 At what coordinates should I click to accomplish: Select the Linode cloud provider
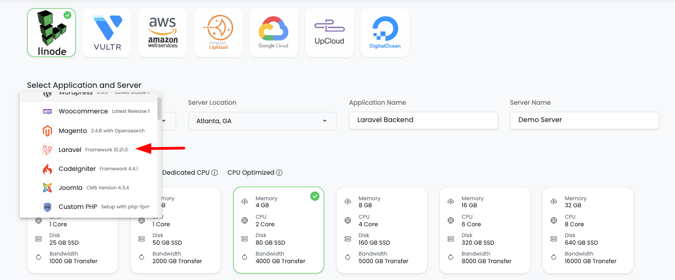(52, 33)
